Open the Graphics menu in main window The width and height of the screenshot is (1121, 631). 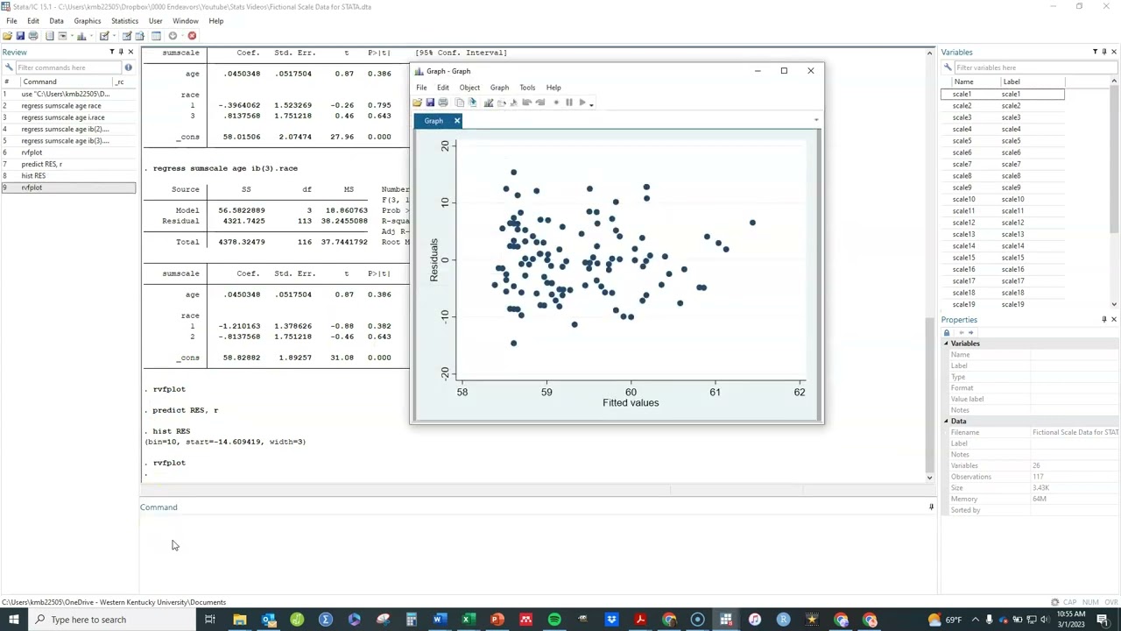tap(87, 20)
